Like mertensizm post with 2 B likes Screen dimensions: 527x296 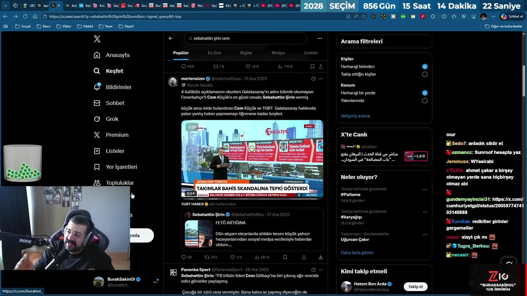tap(233, 257)
